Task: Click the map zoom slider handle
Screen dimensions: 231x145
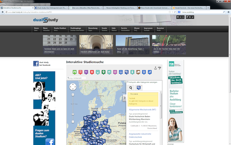Action: 73,114
